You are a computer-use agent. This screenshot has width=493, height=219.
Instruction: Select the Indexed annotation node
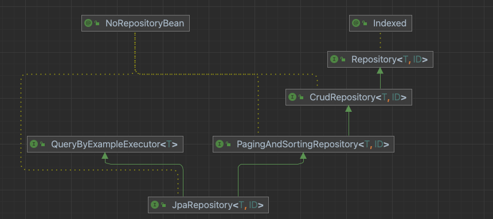pos(381,24)
